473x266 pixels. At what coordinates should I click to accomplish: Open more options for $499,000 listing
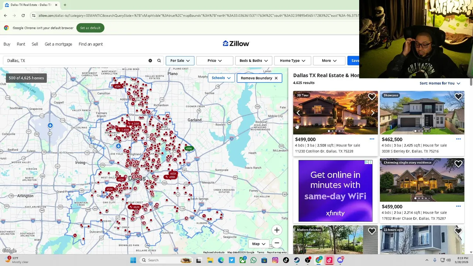372,139
